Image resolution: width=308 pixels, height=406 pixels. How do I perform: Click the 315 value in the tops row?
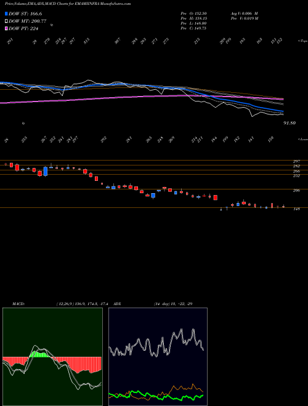pos(87,41)
